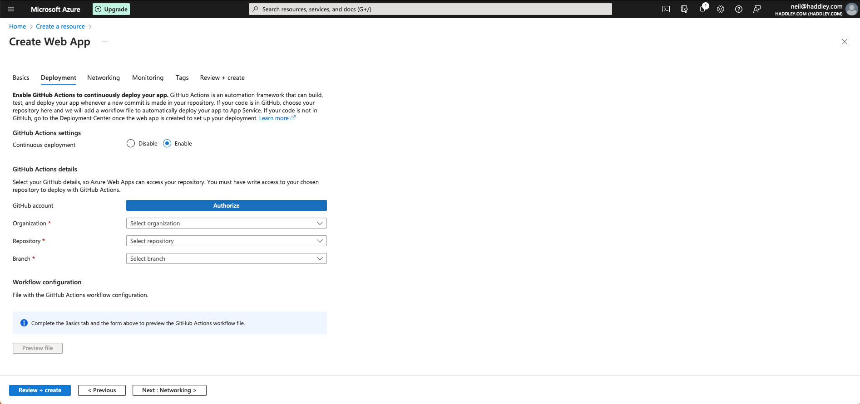Click the GitHub Actions settings heading
This screenshot has width=860, height=404.
[x=47, y=133]
